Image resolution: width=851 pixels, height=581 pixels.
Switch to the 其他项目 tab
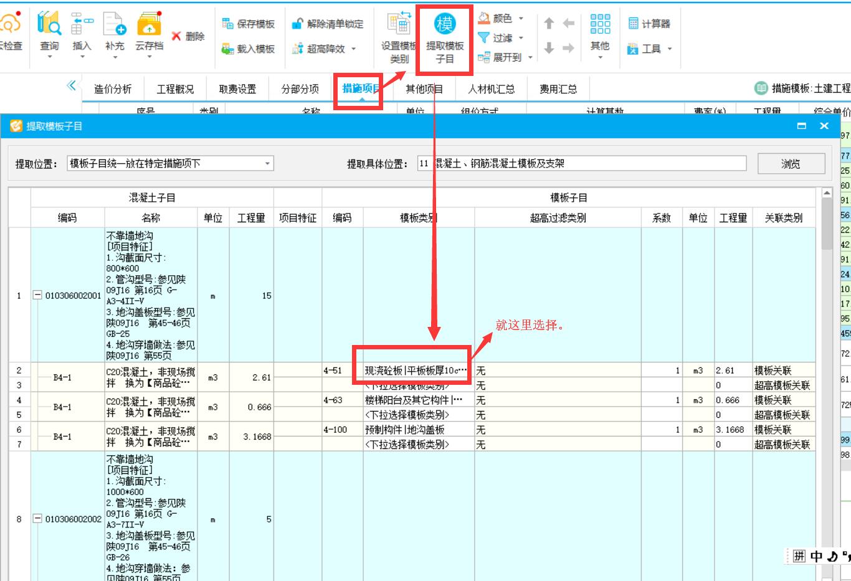pyautogui.click(x=424, y=89)
